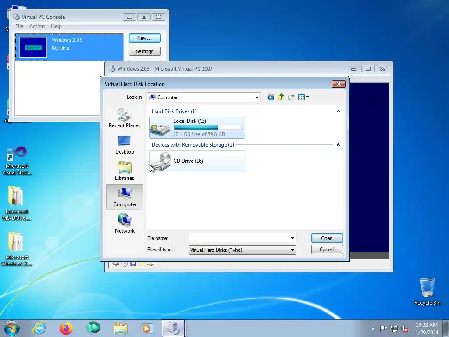Click '20.1 GB free of 59.8 GB' text
This screenshot has width=449, height=337.
click(199, 134)
